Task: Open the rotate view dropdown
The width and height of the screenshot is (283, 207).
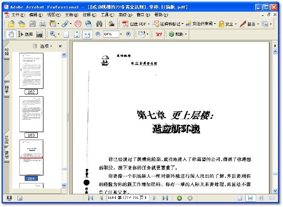Action: (x=143, y=34)
